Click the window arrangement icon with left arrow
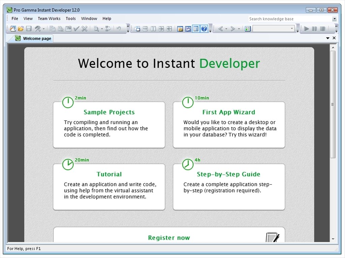 pyautogui.click(x=169, y=29)
